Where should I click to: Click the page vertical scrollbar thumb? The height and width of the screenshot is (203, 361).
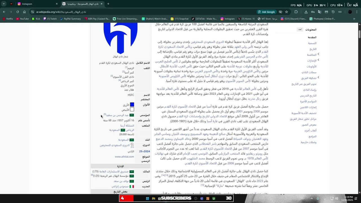click(x=360, y=34)
